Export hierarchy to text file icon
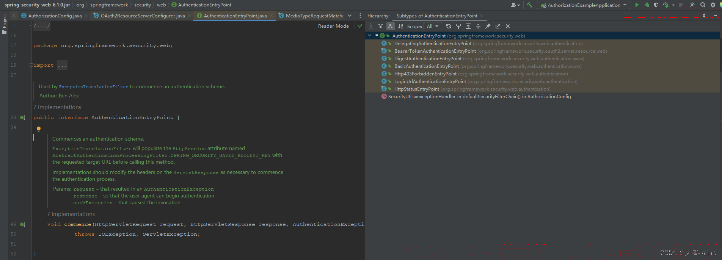Screen dimensions: 722x260 pyautogui.click(x=498, y=26)
